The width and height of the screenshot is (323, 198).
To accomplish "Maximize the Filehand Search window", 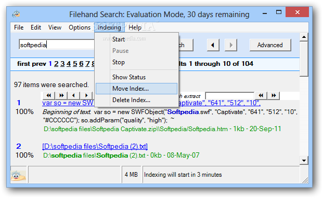I will (279, 12).
